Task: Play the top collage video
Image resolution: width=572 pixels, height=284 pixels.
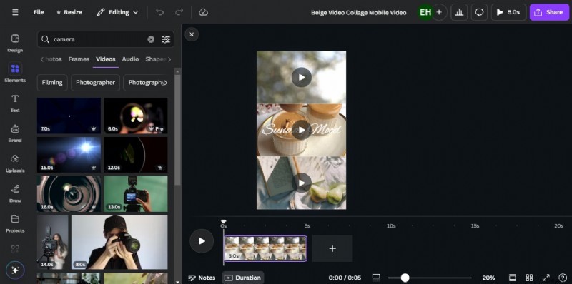Action: [x=301, y=77]
